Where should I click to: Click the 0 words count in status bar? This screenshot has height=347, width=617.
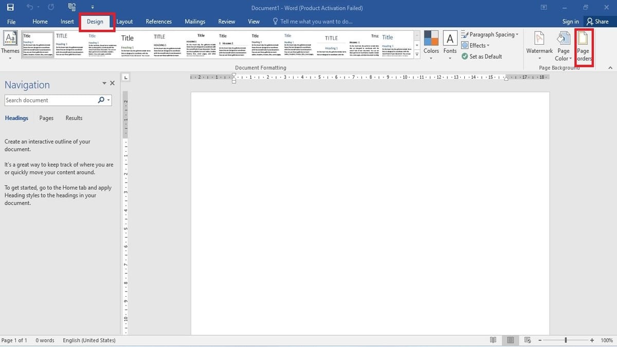45,340
